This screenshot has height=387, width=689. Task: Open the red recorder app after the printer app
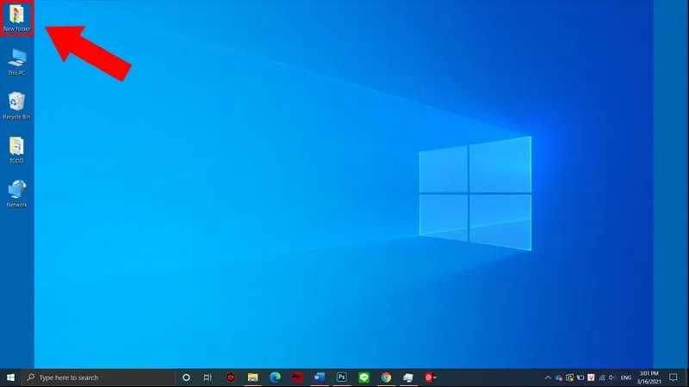coord(430,378)
